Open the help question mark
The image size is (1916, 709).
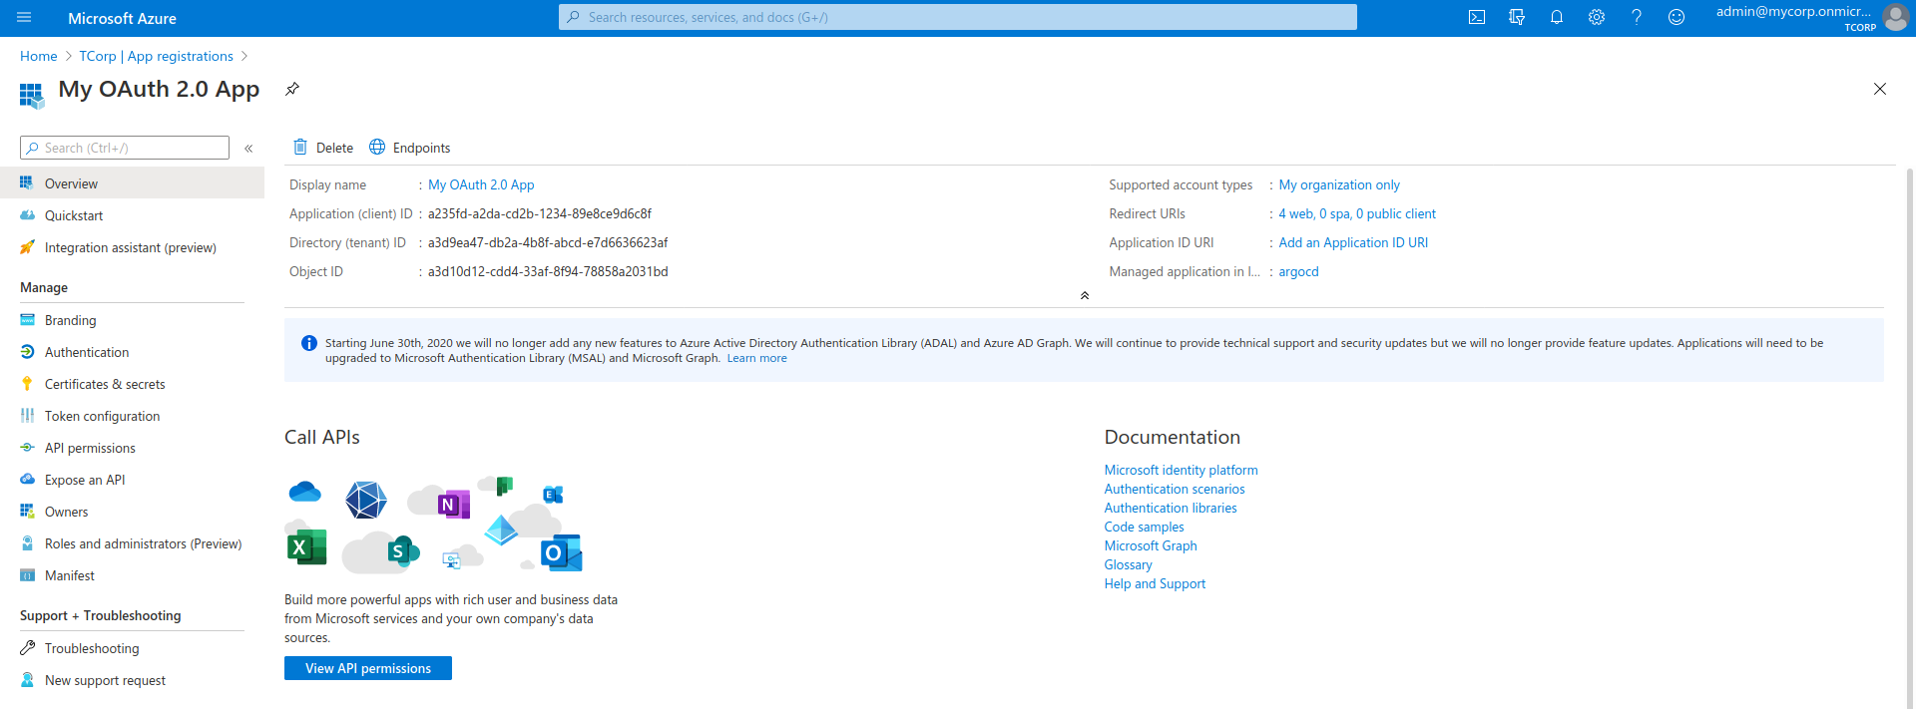(x=1637, y=17)
